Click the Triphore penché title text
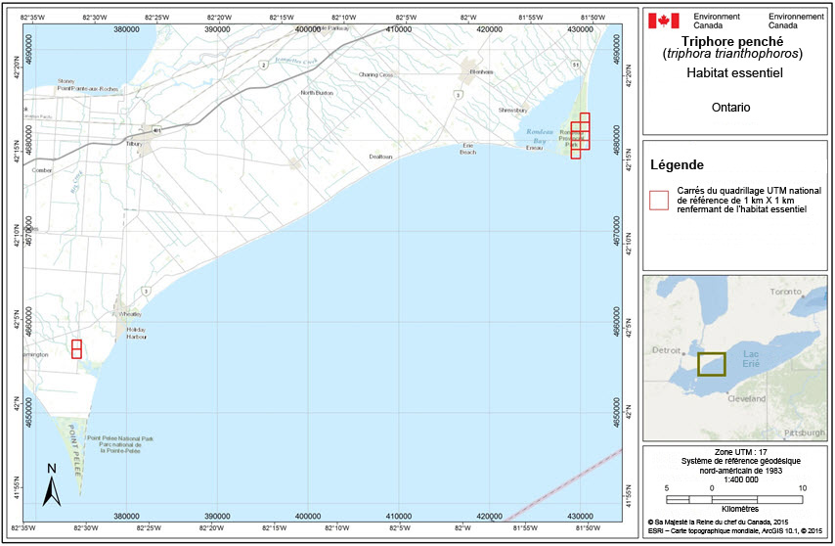Image resolution: width=835 pixels, height=546 pixels. (731, 41)
